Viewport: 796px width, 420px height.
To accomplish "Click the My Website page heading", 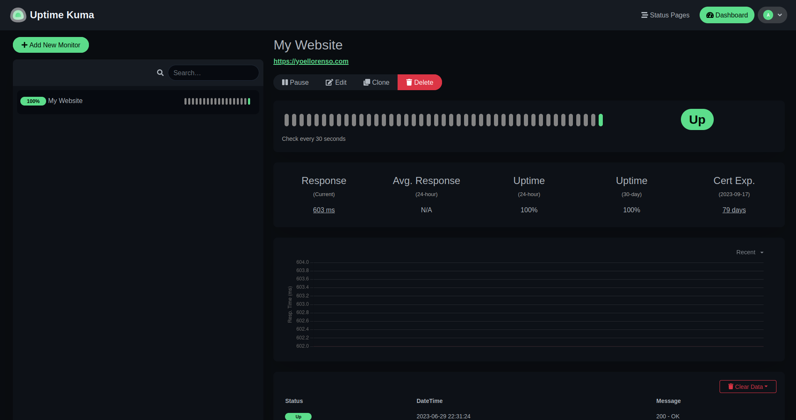I will pyautogui.click(x=308, y=45).
